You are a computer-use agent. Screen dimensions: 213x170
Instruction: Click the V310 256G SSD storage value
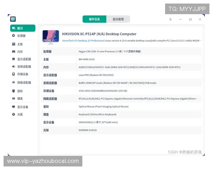(x=103, y=91)
